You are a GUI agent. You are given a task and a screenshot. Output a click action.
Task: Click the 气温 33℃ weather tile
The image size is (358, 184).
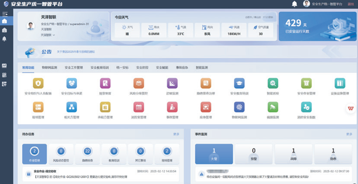[x=180, y=30]
